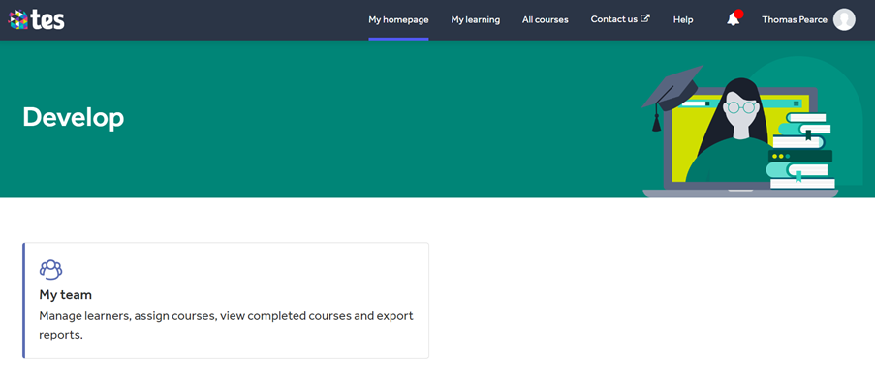The height and width of the screenshot is (384, 875).
Task: Open the My team card heading
Action: pos(65,295)
